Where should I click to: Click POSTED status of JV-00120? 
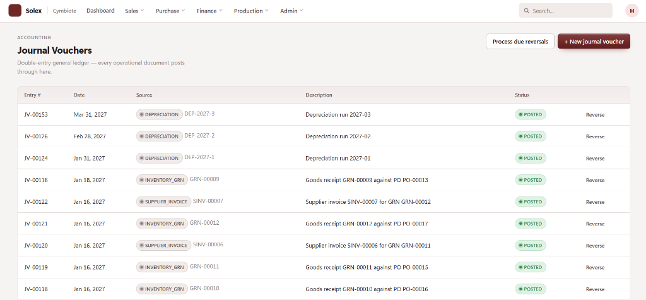click(531, 246)
